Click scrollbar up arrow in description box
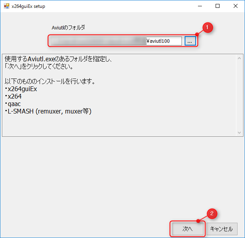Image resolution: width=245 pixels, height=238 pixels. point(239,58)
